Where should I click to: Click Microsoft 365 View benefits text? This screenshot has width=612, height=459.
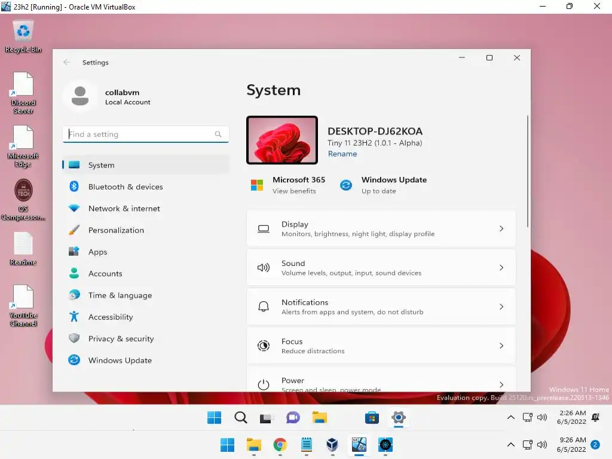[x=294, y=191]
